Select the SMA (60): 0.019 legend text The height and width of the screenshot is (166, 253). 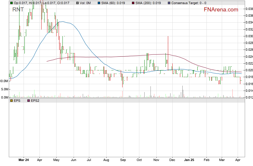pos(113,3)
